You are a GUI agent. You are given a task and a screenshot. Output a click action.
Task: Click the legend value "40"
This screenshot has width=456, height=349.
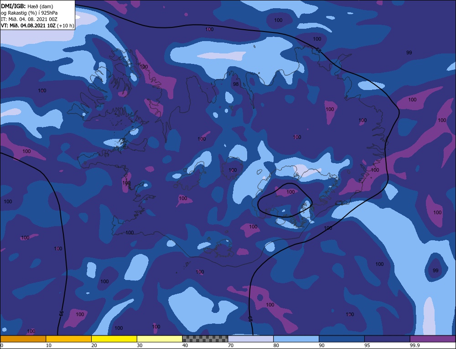click(185, 345)
